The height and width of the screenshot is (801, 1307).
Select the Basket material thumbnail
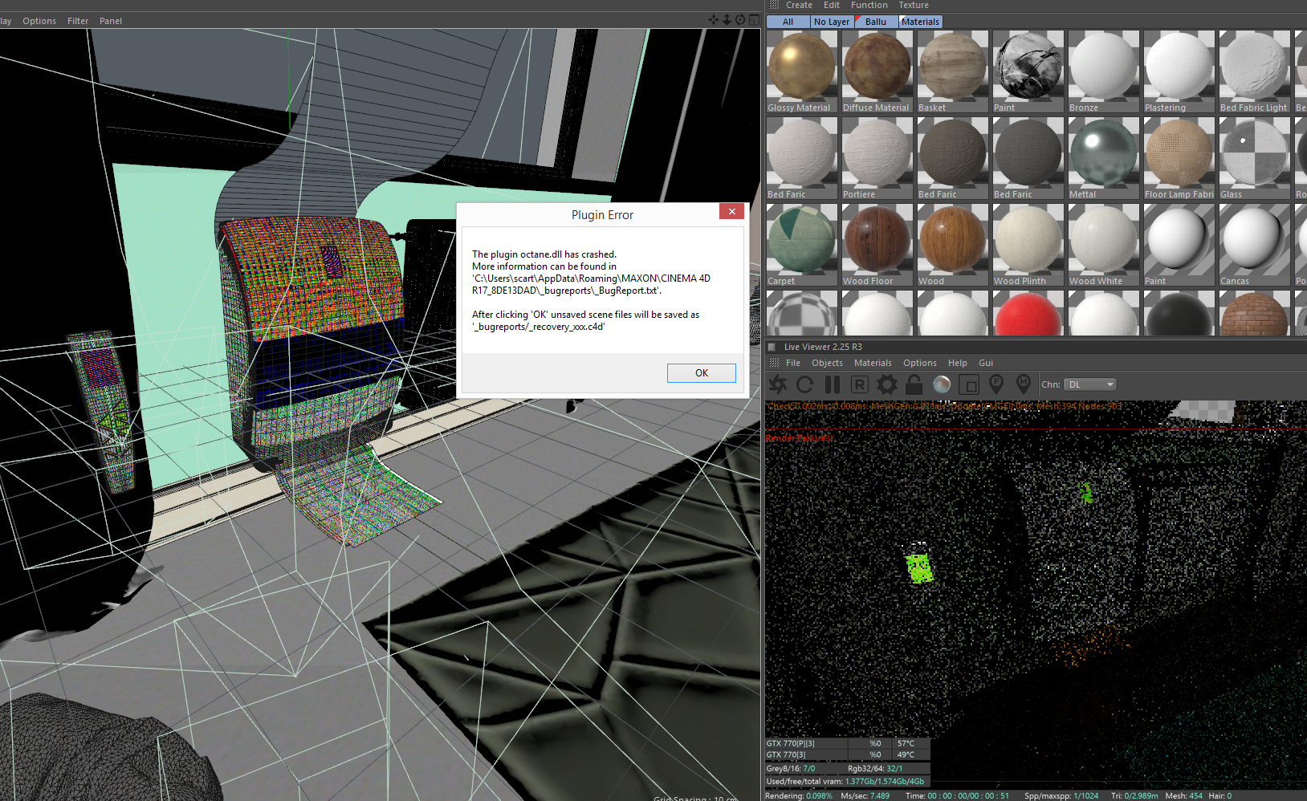pos(953,71)
